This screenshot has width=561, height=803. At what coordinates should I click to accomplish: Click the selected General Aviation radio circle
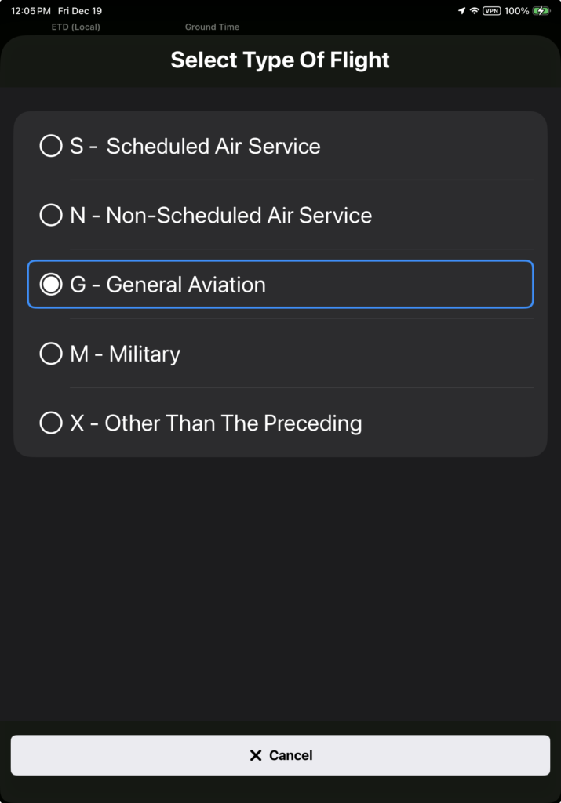(x=51, y=284)
